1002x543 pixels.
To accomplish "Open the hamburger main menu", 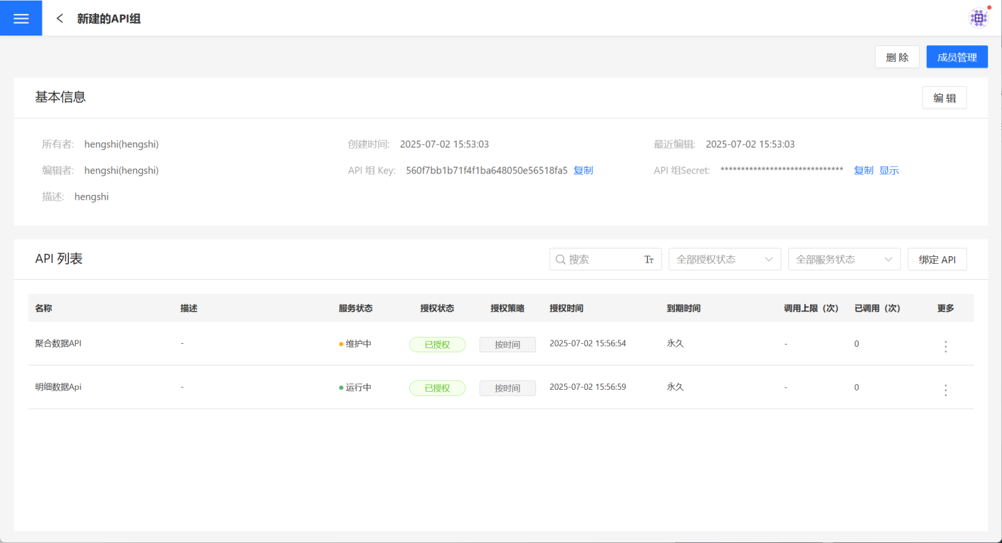I will point(21,18).
